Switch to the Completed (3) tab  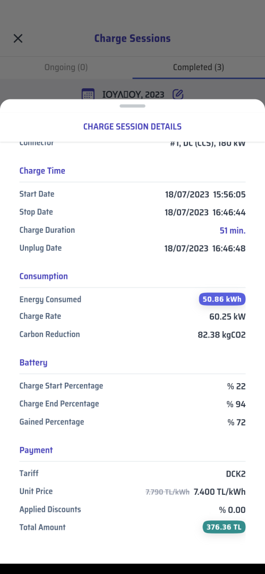point(199,67)
